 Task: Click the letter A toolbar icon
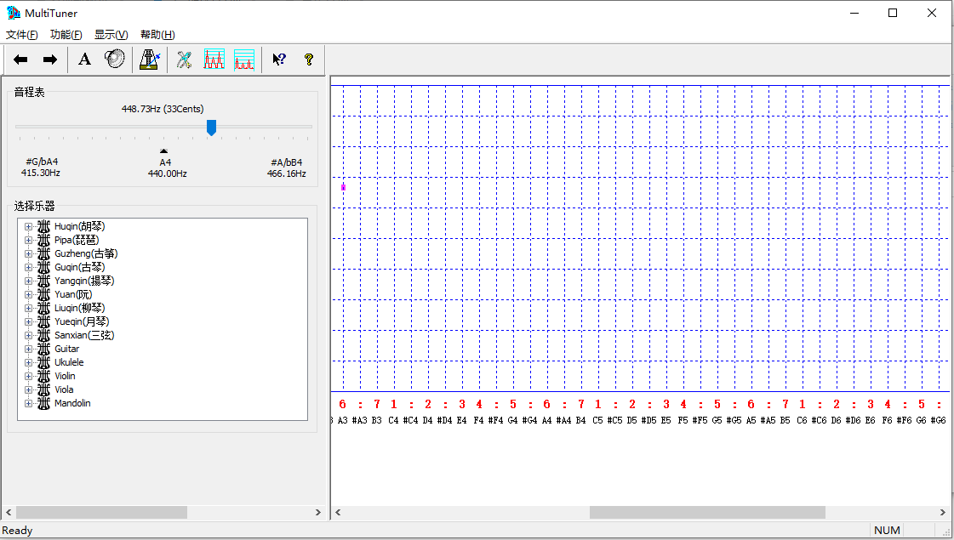tap(84, 60)
